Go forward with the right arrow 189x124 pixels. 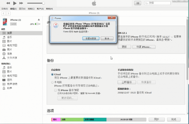8,13
